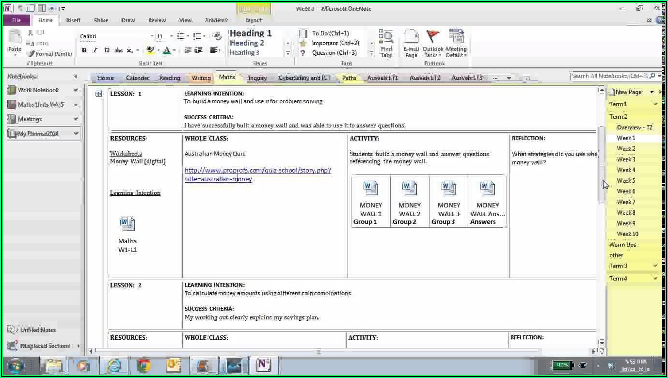Click the font color swatch button
The image size is (668, 378).
point(167,50)
